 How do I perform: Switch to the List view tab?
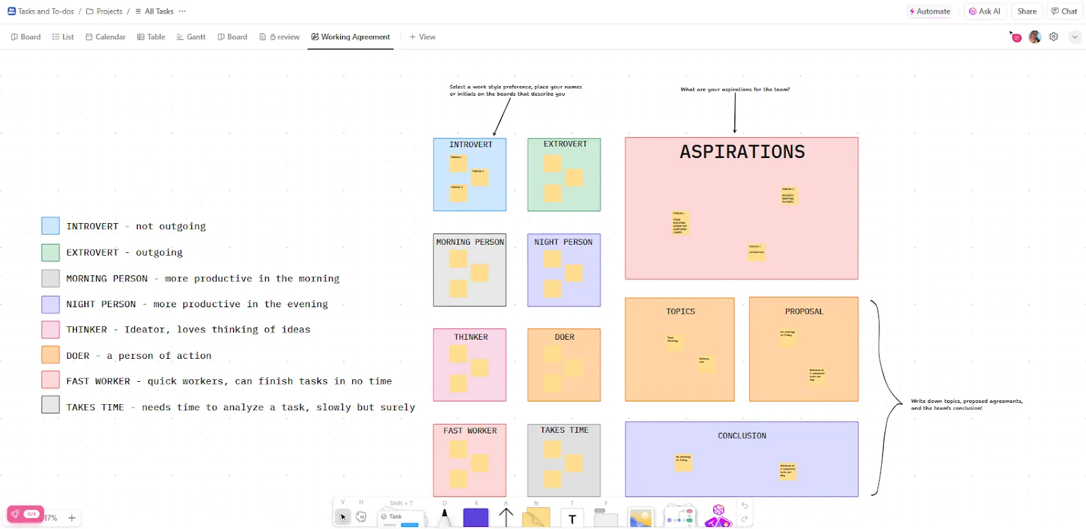click(62, 37)
